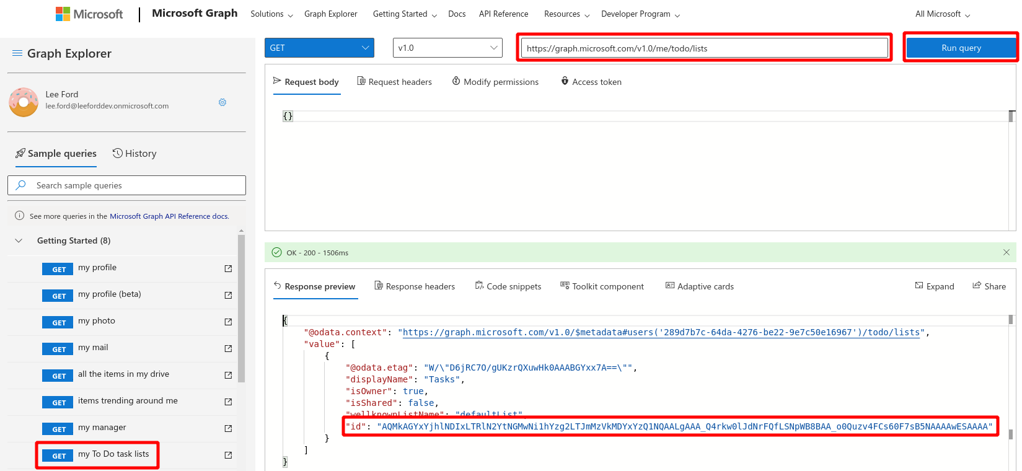The image size is (1022, 471).
Task: Click the "id" value line in response
Action: point(669,426)
